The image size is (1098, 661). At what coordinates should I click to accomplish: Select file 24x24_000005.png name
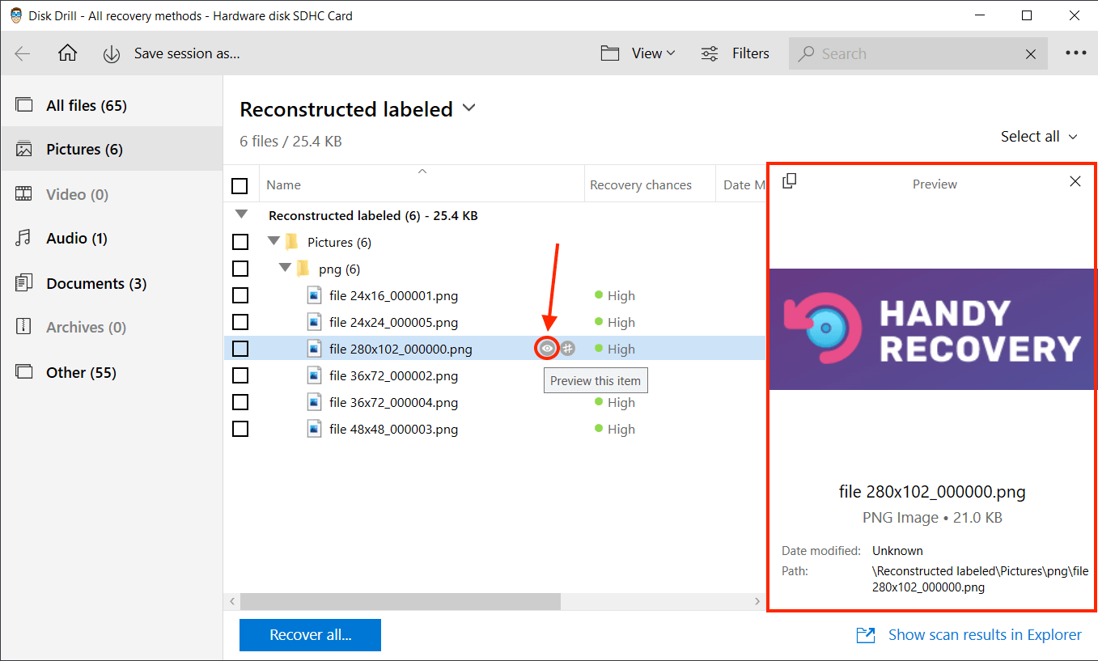pos(394,322)
